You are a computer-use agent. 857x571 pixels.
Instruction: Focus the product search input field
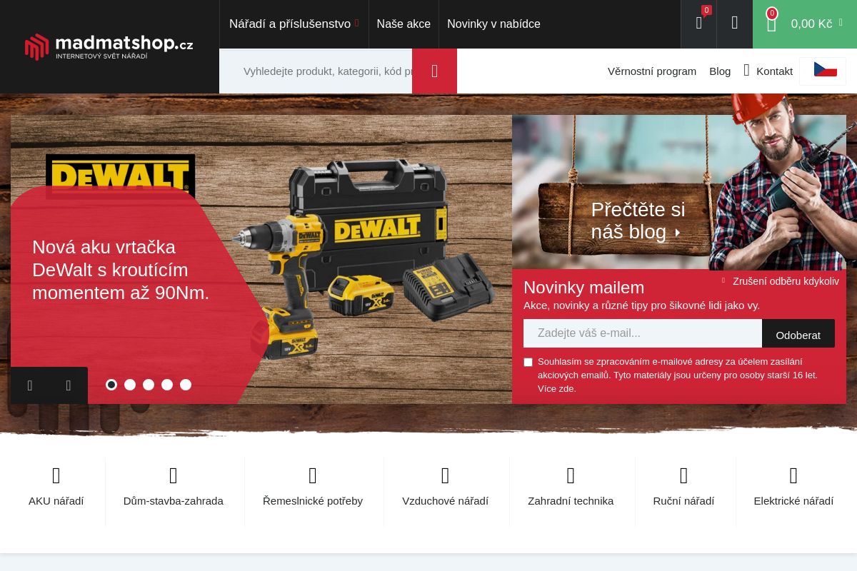tap(316, 71)
